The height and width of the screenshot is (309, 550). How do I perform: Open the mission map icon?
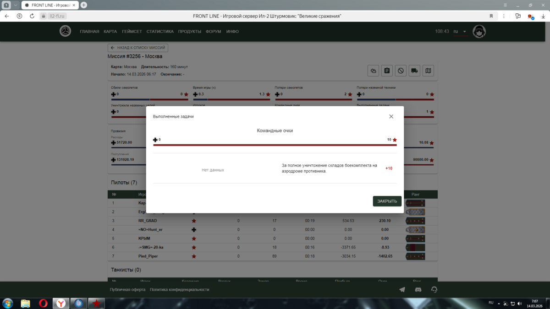(428, 71)
